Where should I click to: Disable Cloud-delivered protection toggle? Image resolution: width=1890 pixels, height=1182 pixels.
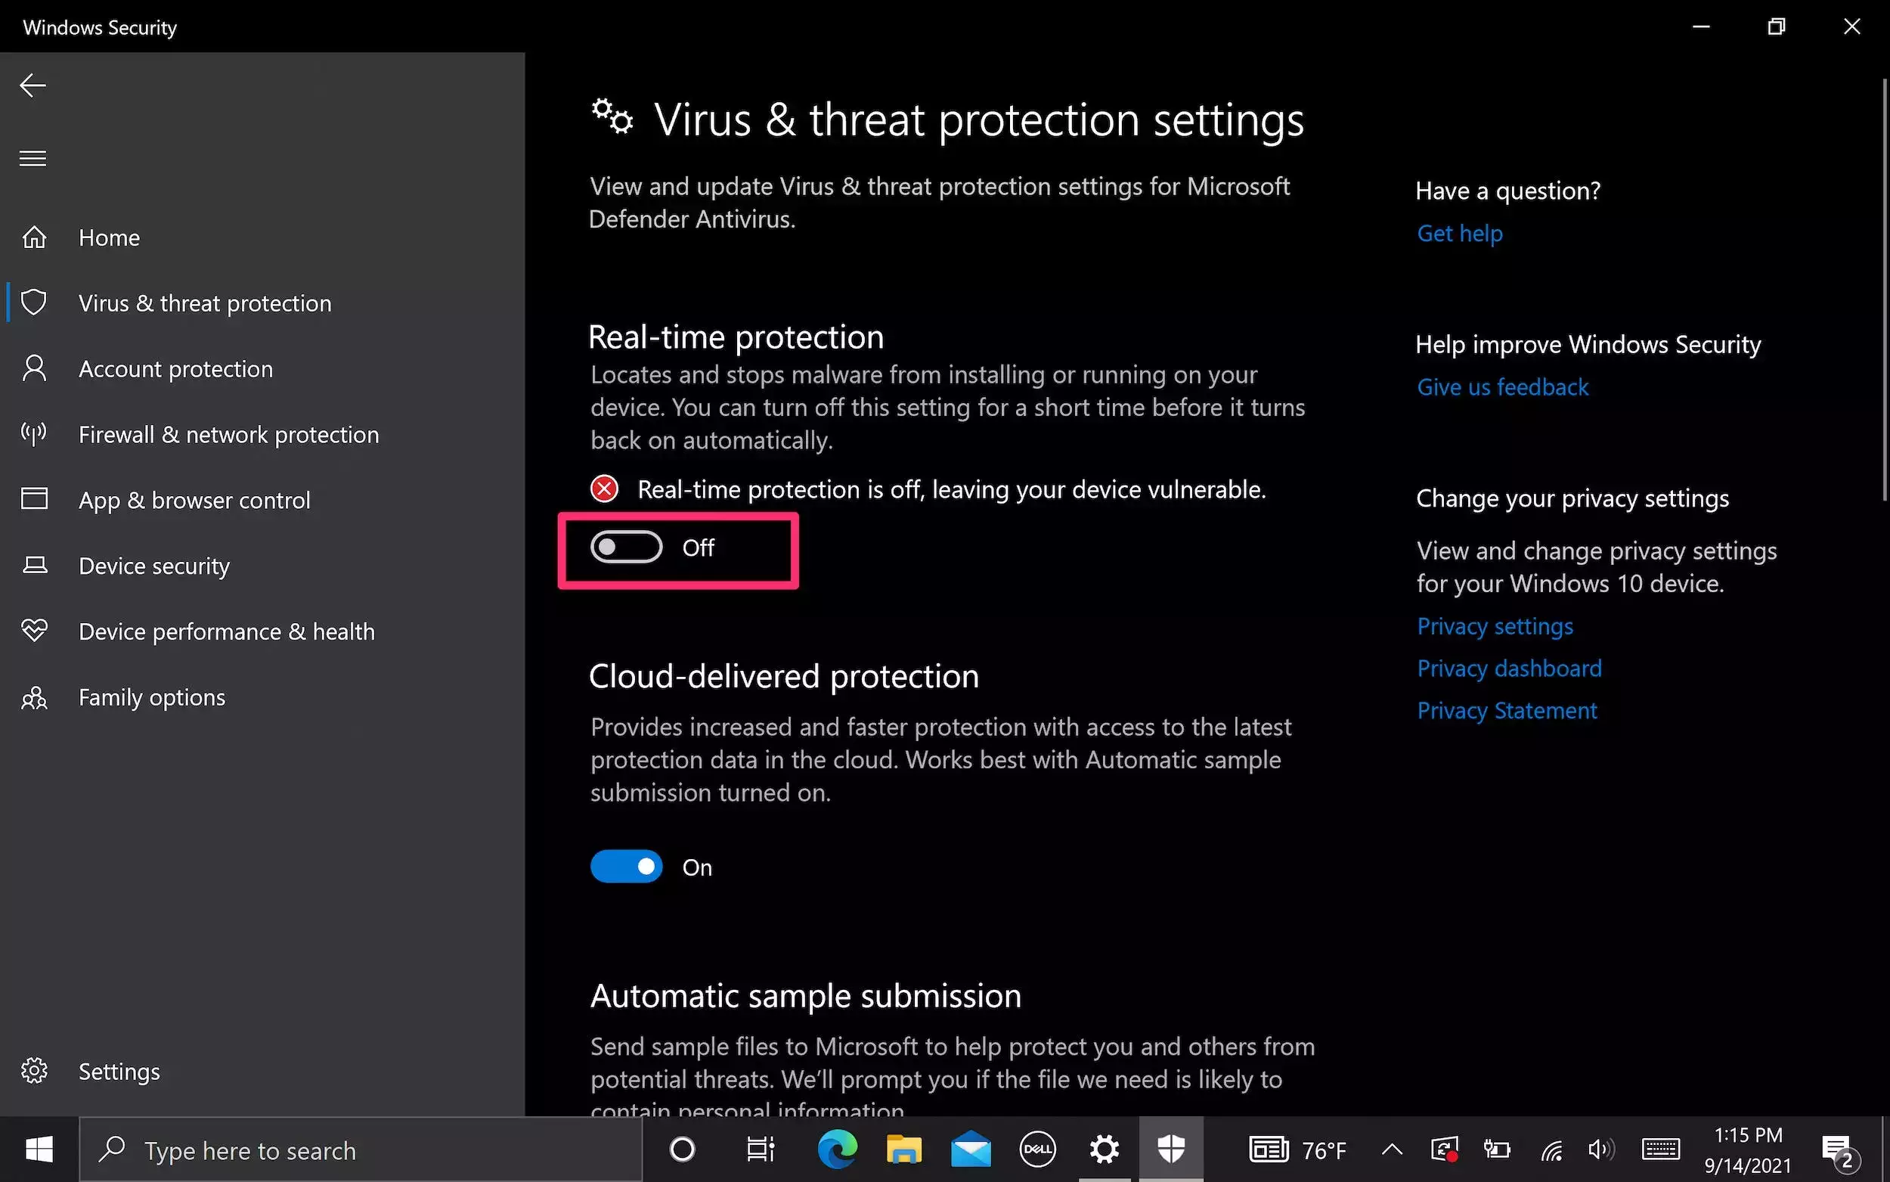(626, 867)
